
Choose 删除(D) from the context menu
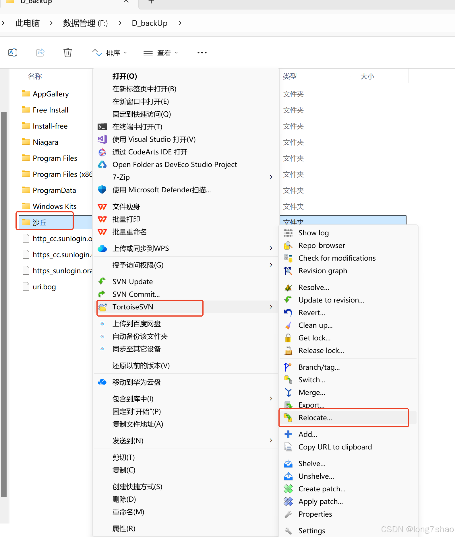point(186,499)
